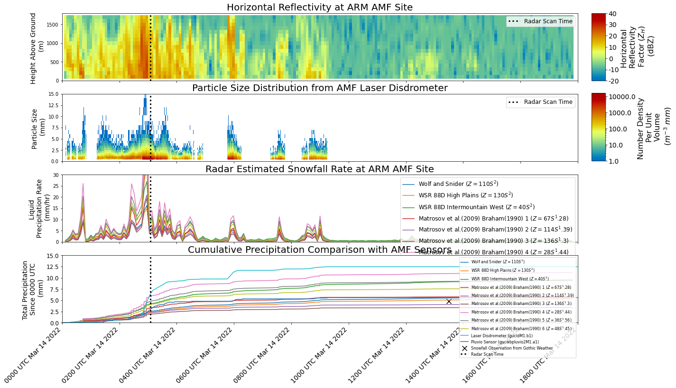Click the "Horizontal Reflectivity Factor" colorbar label
676x388 pixels.
[x=637, y=47]
